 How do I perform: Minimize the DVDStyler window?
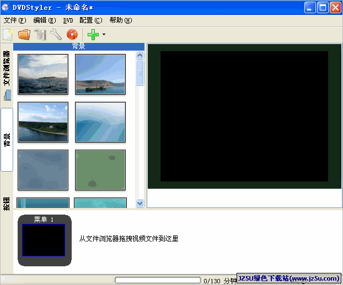(x=310, y=8)
